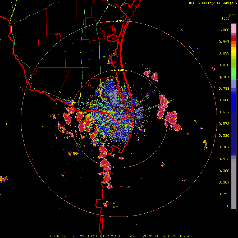This screenshot has width=238, height=238.
Task: Select the 0.947 colorbar value
Action: click(224, 42)
